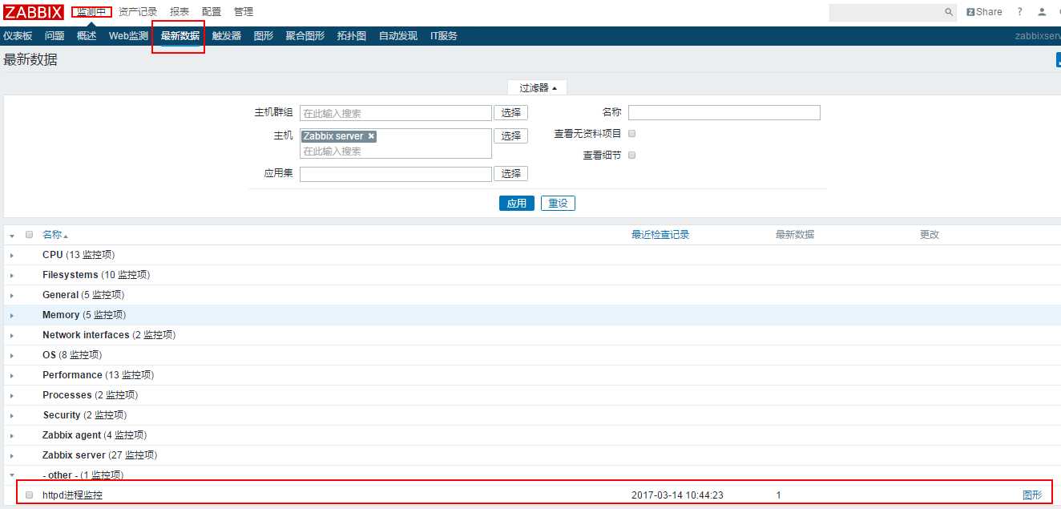This screenshot has height=509, width=1061.
Task: Enable the 查看细节 checkbox
Action: [x=631, y=156]
